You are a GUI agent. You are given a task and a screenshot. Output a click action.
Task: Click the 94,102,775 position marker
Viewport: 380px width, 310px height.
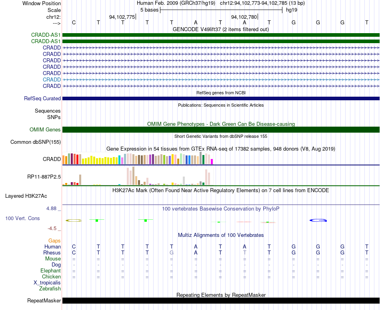tap(122, 17)
